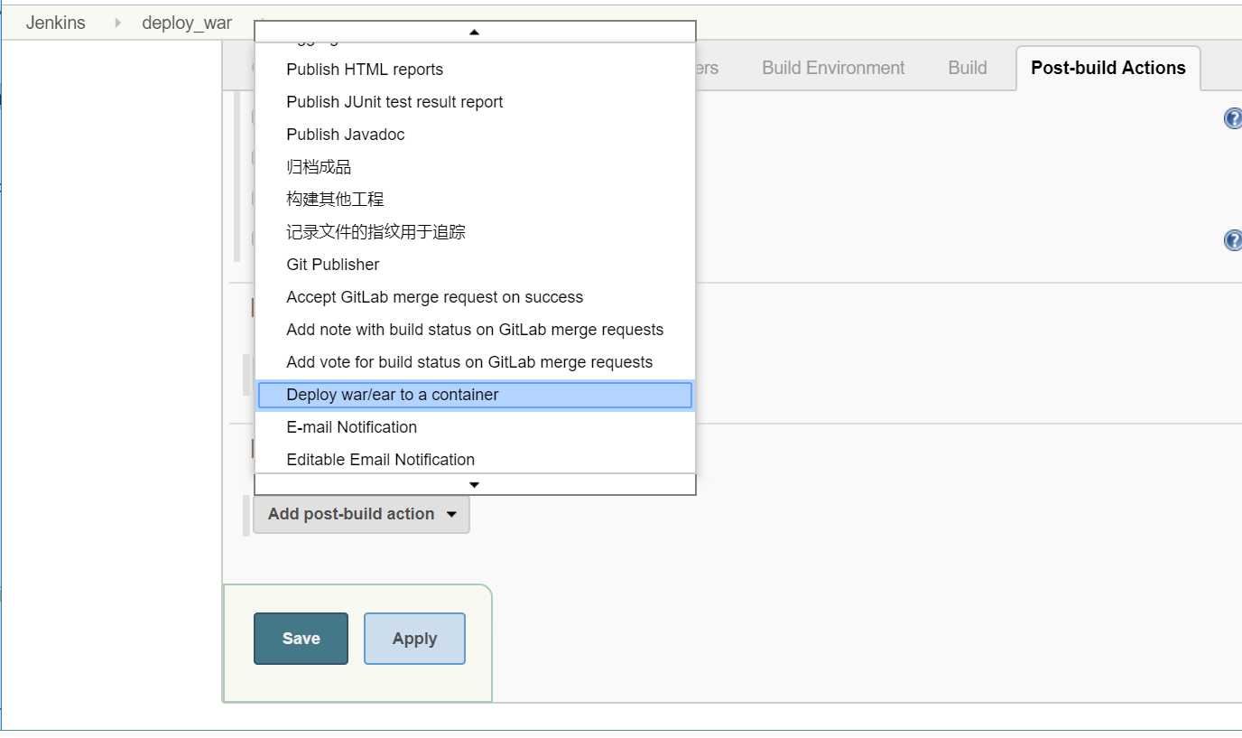The height and width of the screenshot is (738, 1242).
Task: Select Editable Email Notification entry
Action: (475, 460)
